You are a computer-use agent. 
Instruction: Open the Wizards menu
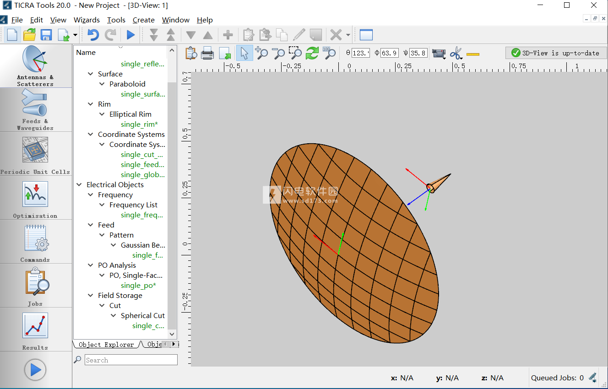[87, 20]
